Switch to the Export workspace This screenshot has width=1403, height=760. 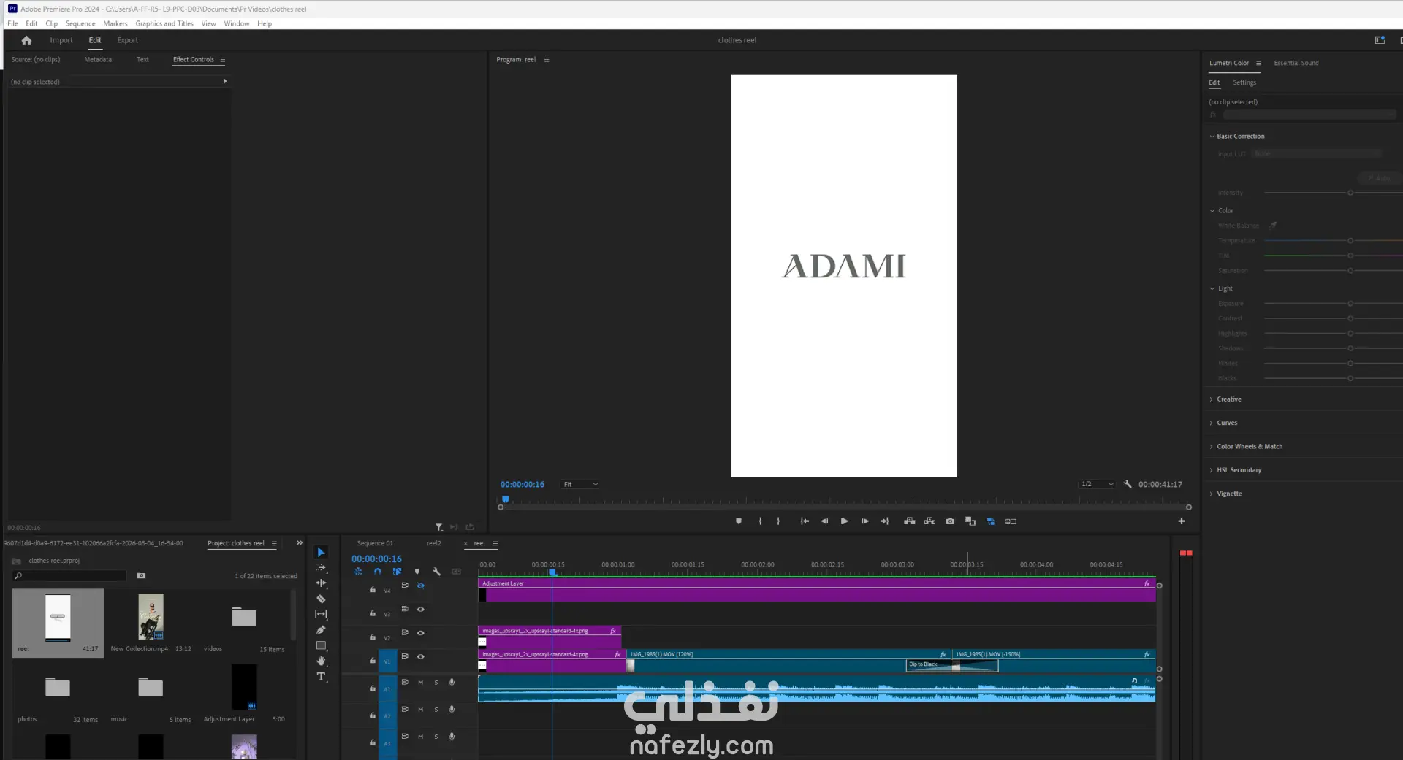click(x=127, y=40)
